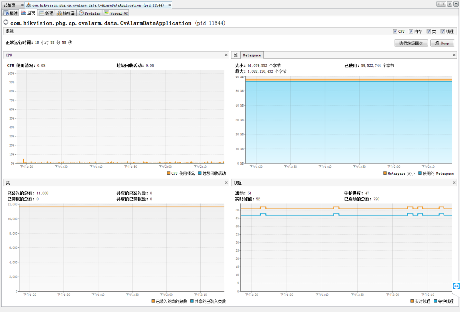Click the 守护线程 blue legend swatch
460x312 pixels.
tap(435, 301)
